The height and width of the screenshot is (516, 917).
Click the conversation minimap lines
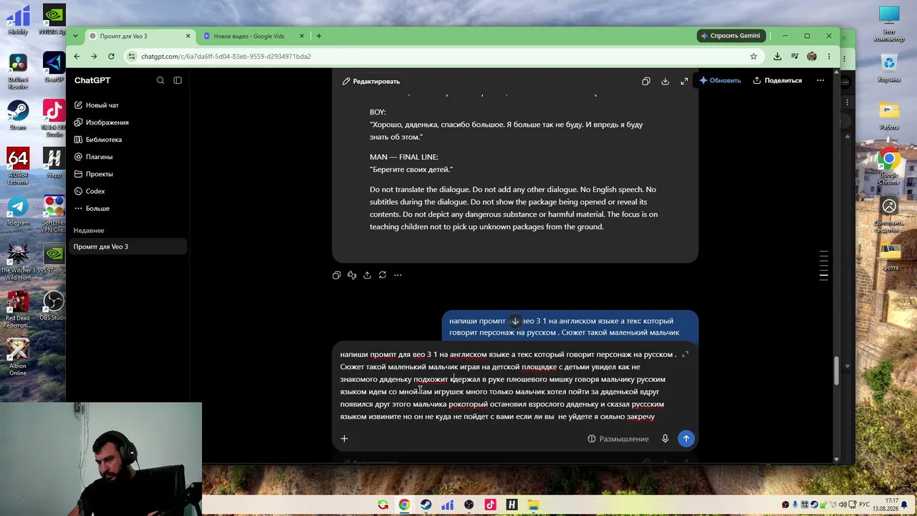tap(824, 264)
